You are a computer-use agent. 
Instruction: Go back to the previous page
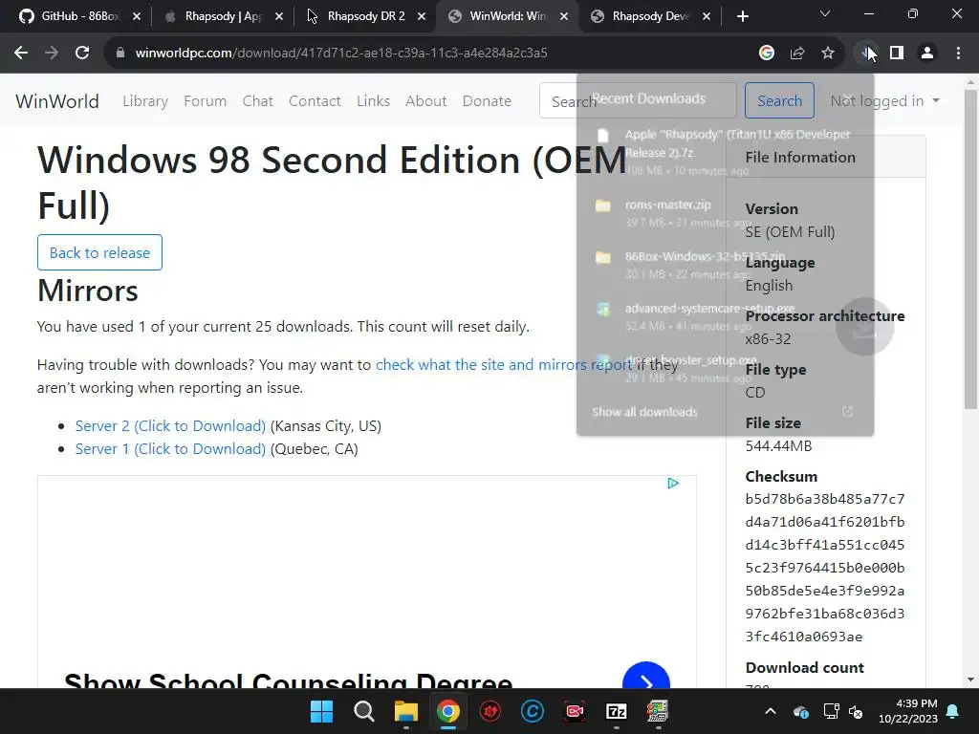21,54
